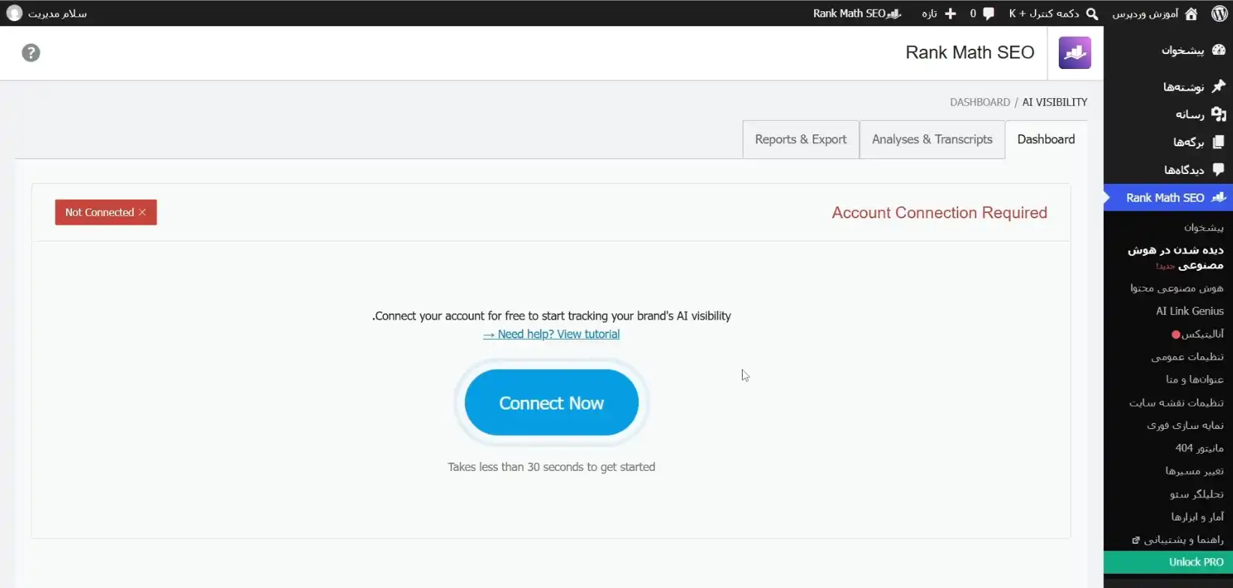Image resolution: width=1233 pixels, height=588 pixels.
Task: Click the دیدگاه‌ها comment icon
Action: click(x=1218, y=169)
